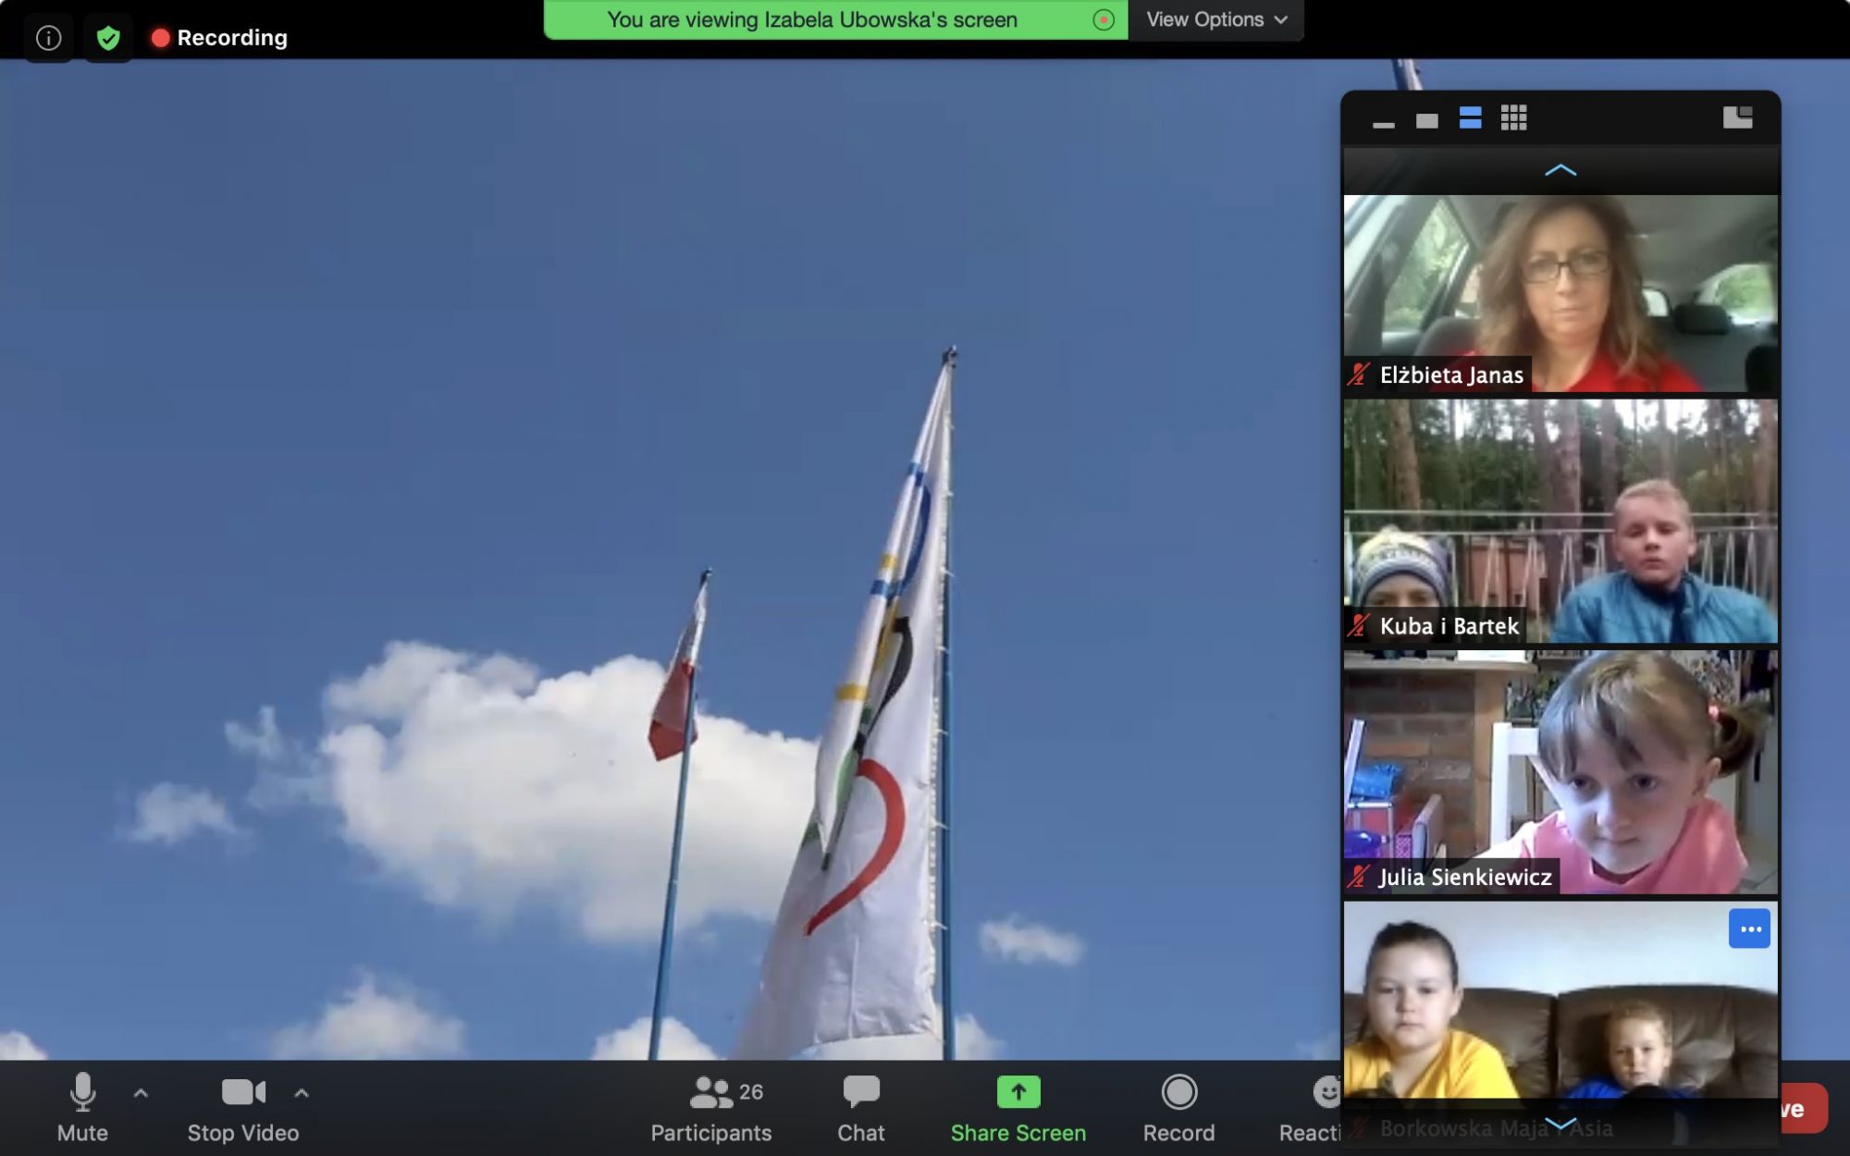Switch video panel to single speaker view

coord(1426,119)
